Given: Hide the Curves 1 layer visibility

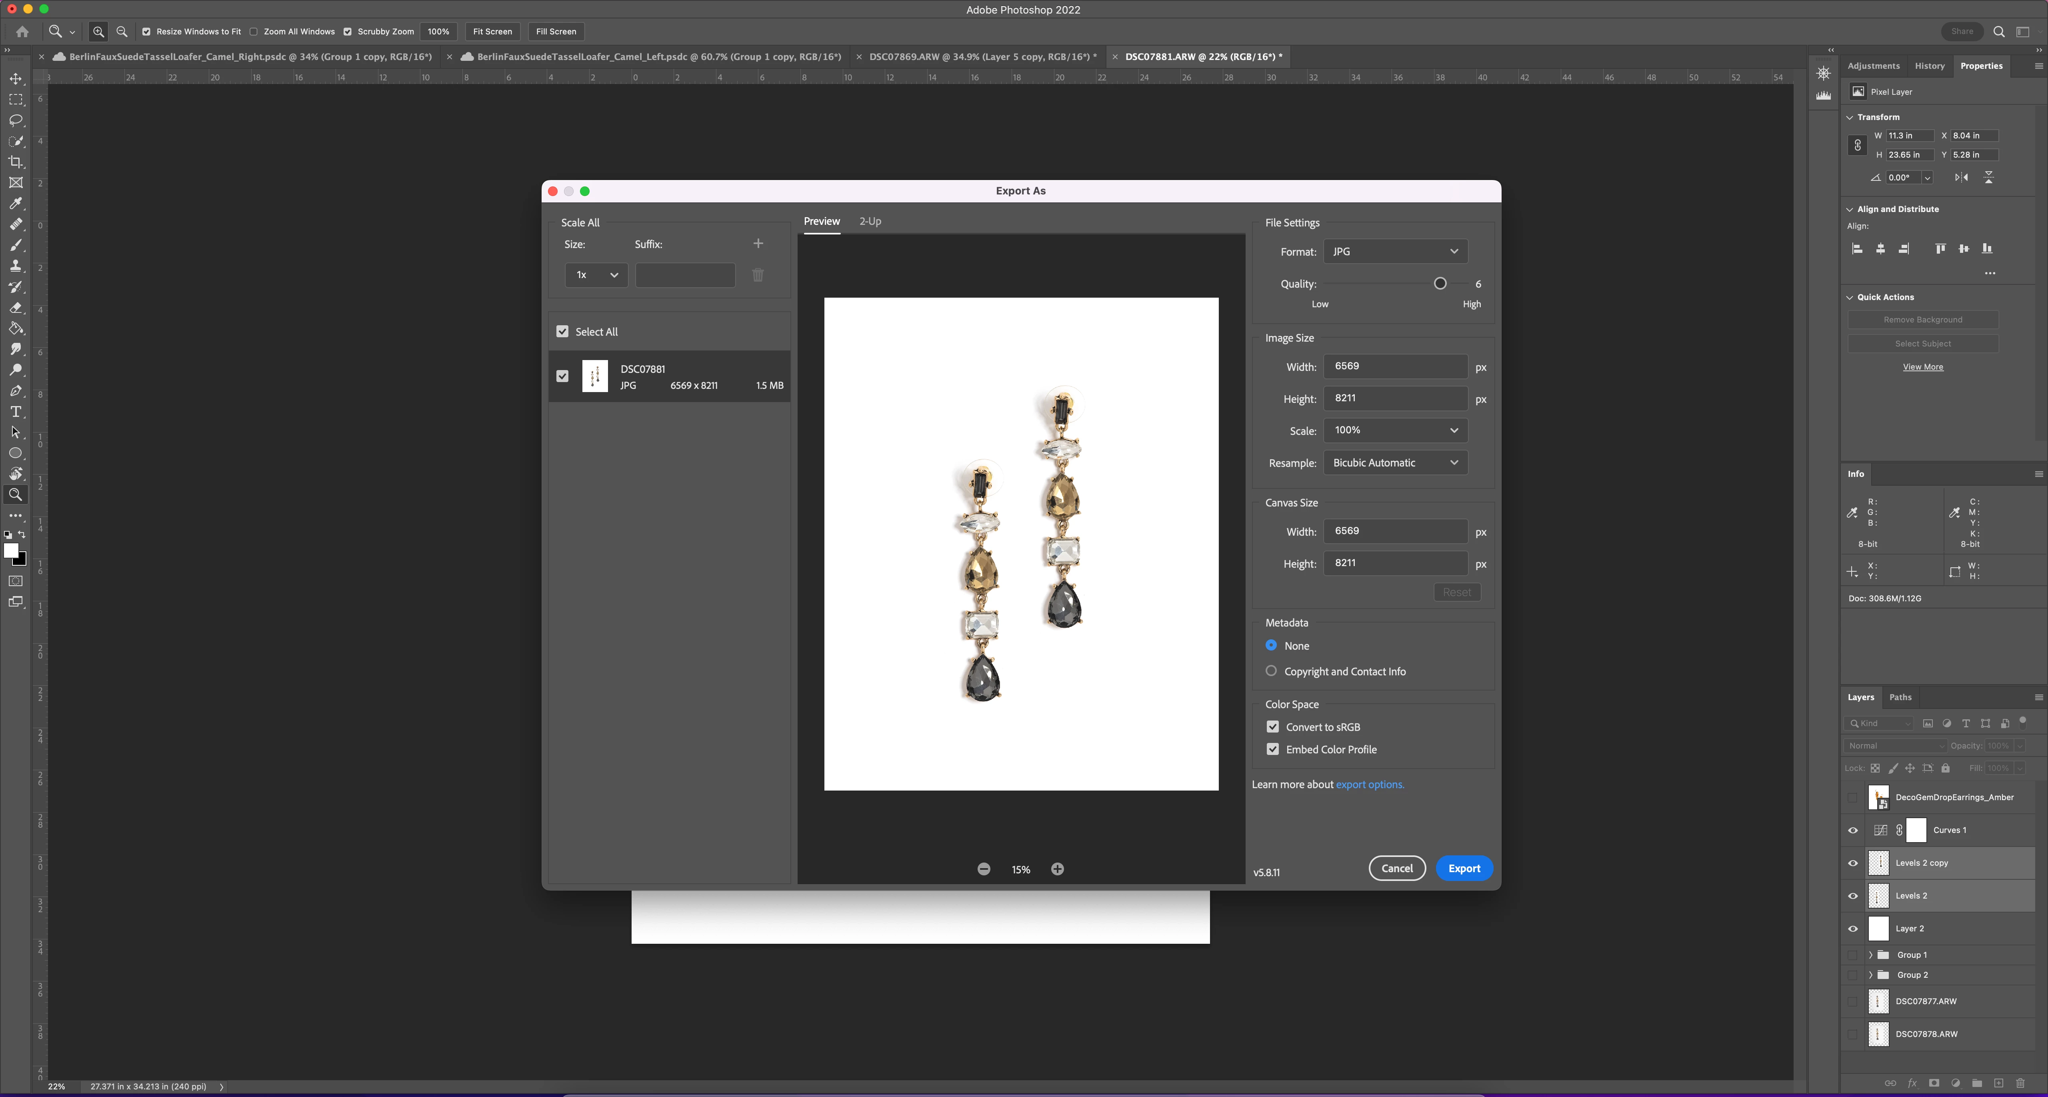Looking at the screenshot, I should click(1853, 830).
